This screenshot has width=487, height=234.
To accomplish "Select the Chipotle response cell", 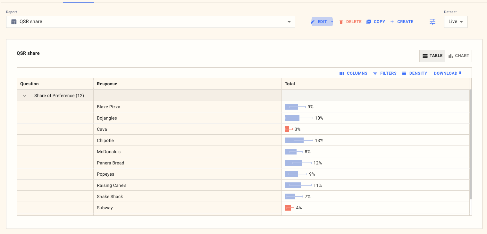I will 188,140.
